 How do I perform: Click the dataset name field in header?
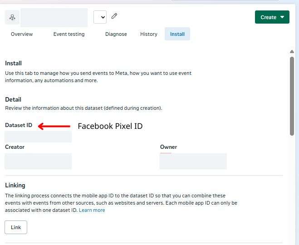point(54,17)
